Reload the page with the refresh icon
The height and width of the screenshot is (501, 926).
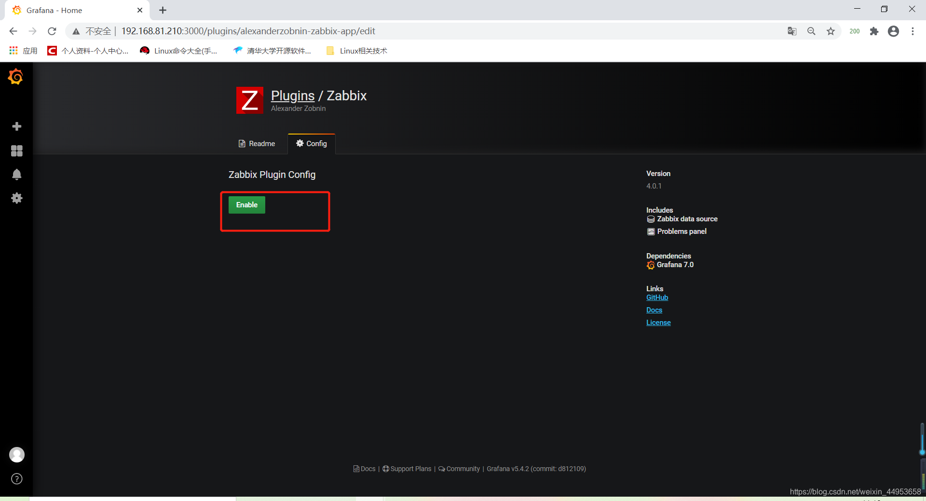(x=52, y=31)
